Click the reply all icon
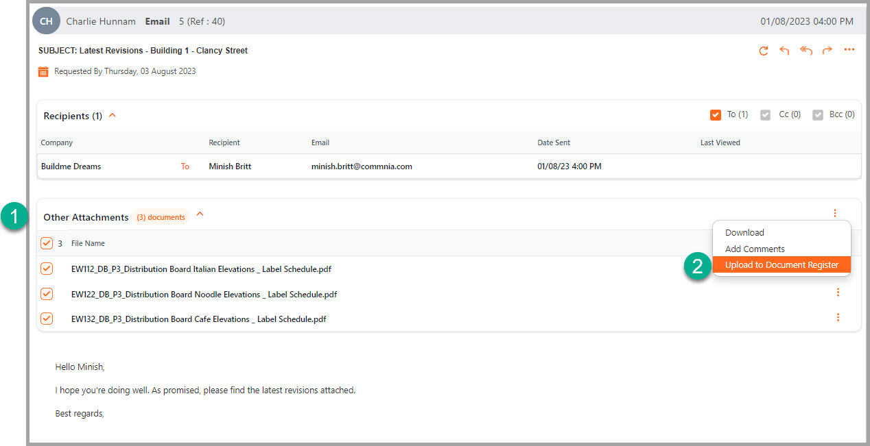This screenshot has width=870, height=446. [x=806, y=51]
